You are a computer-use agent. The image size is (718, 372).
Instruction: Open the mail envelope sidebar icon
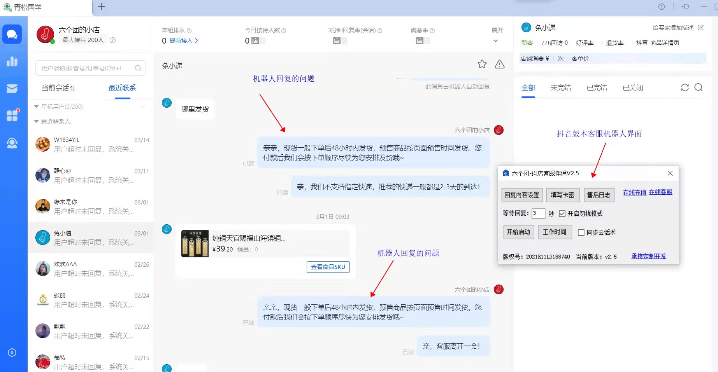coord(12,89)
